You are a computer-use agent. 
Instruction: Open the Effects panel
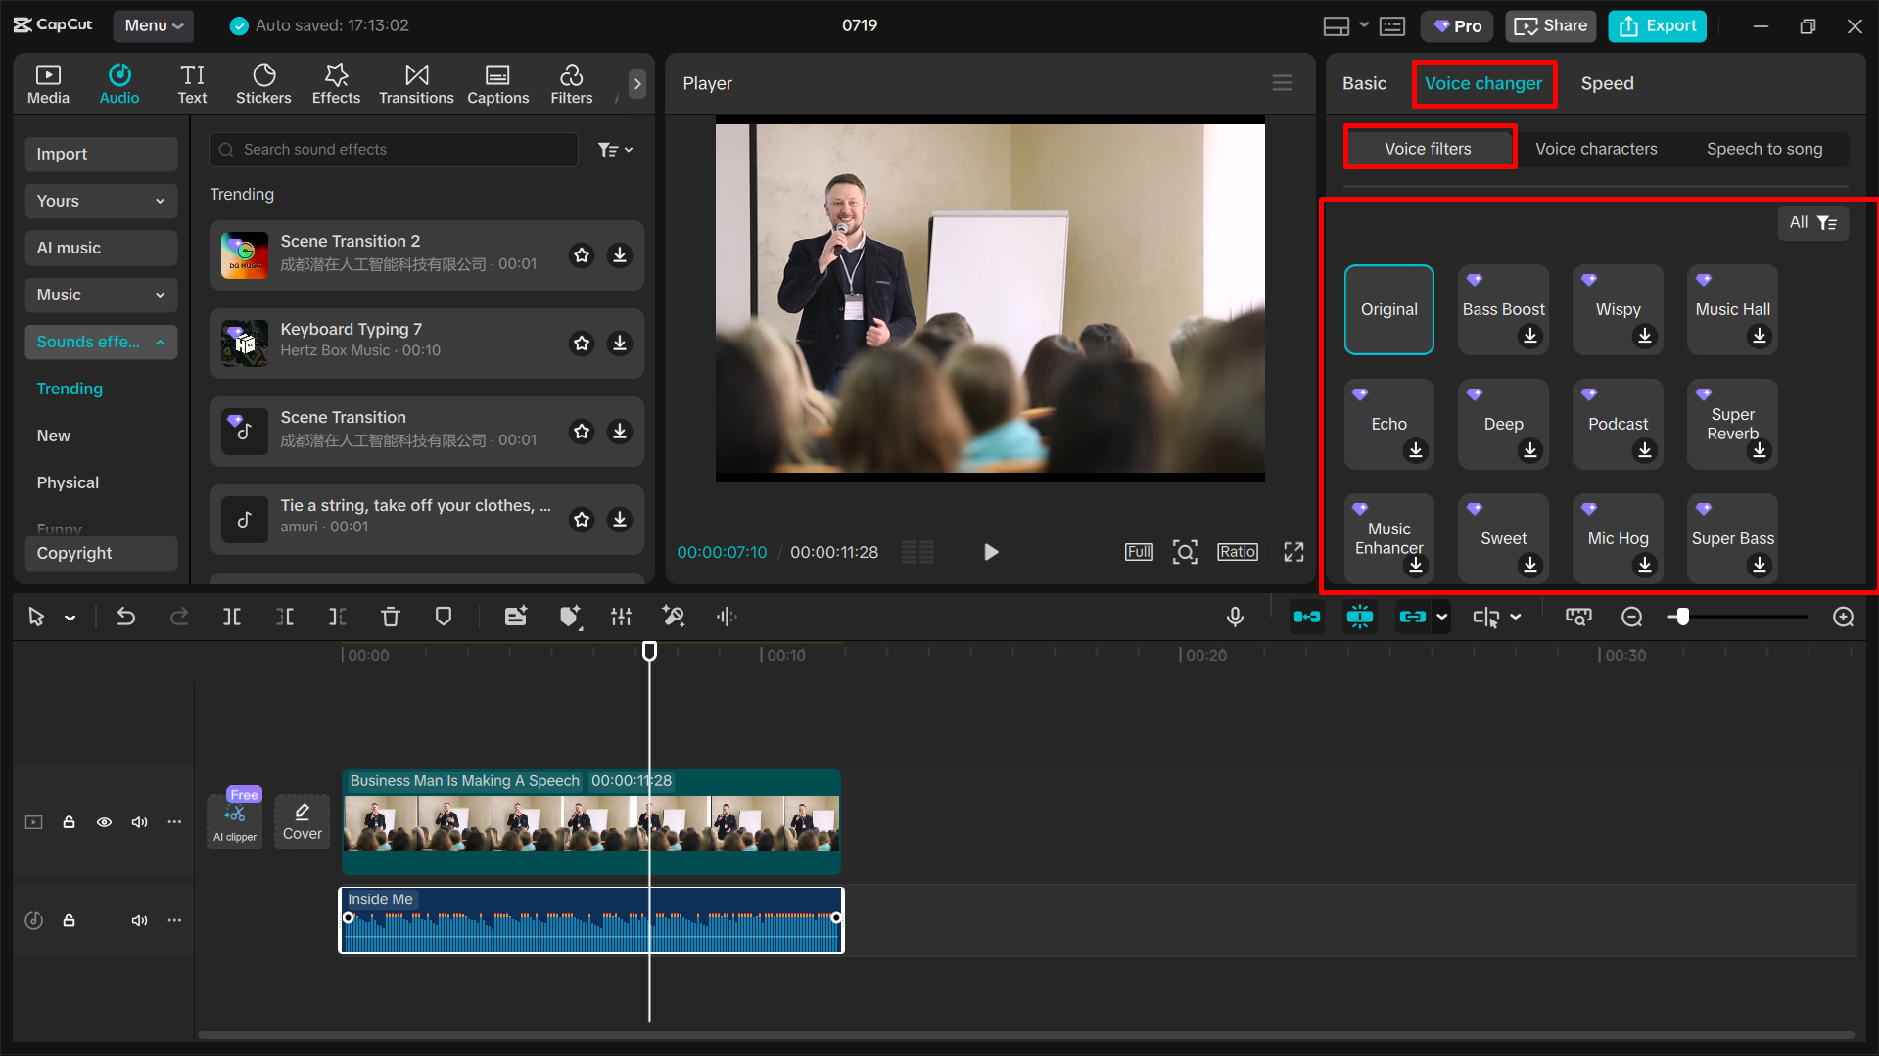336,83
